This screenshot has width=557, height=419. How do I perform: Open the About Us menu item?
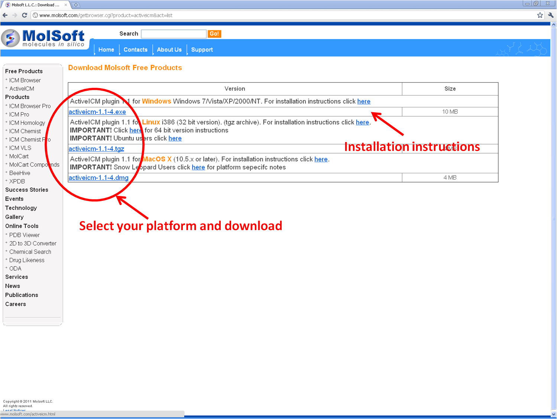[x=169, y=50]
